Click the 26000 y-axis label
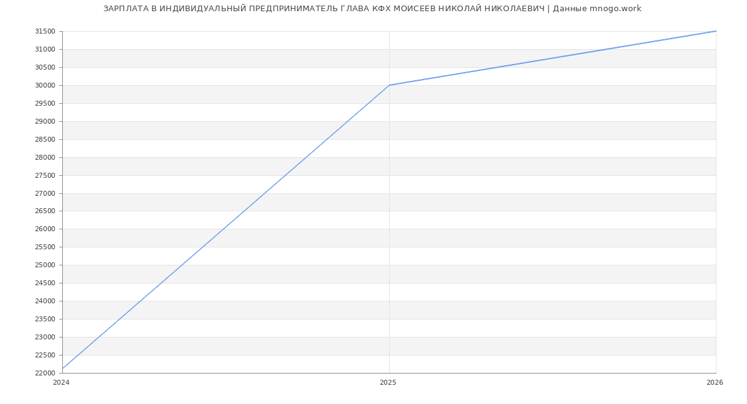 [45, 229]
